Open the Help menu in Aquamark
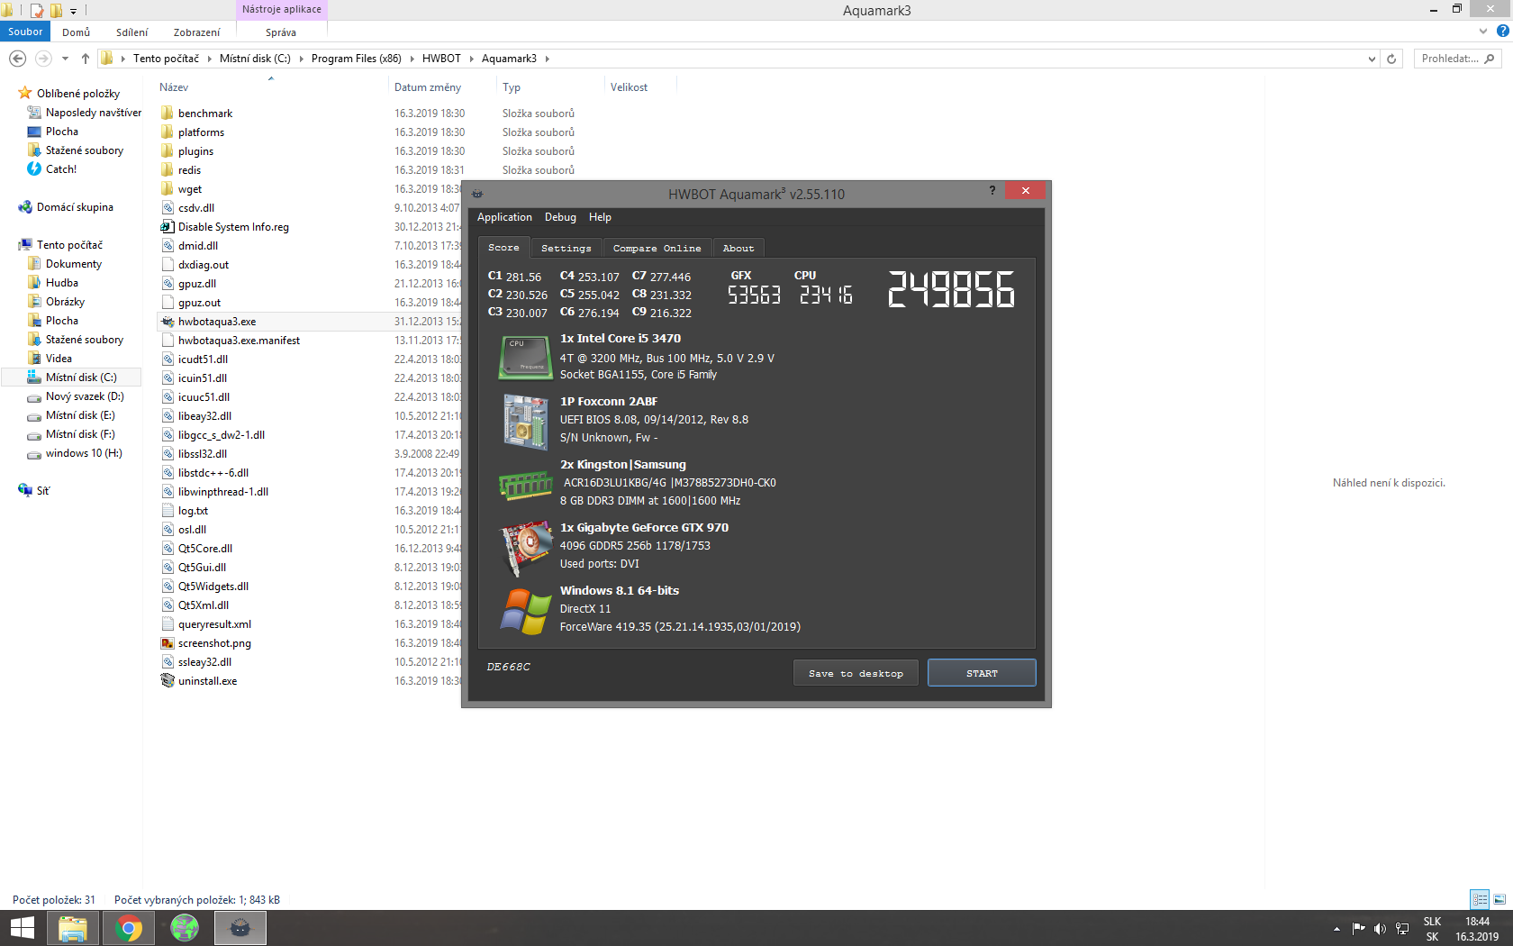 click(x=600, y=217)
